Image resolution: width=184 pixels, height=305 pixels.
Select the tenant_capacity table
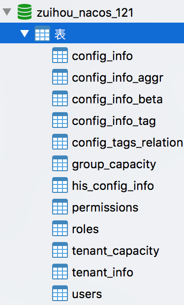point(116,251)
